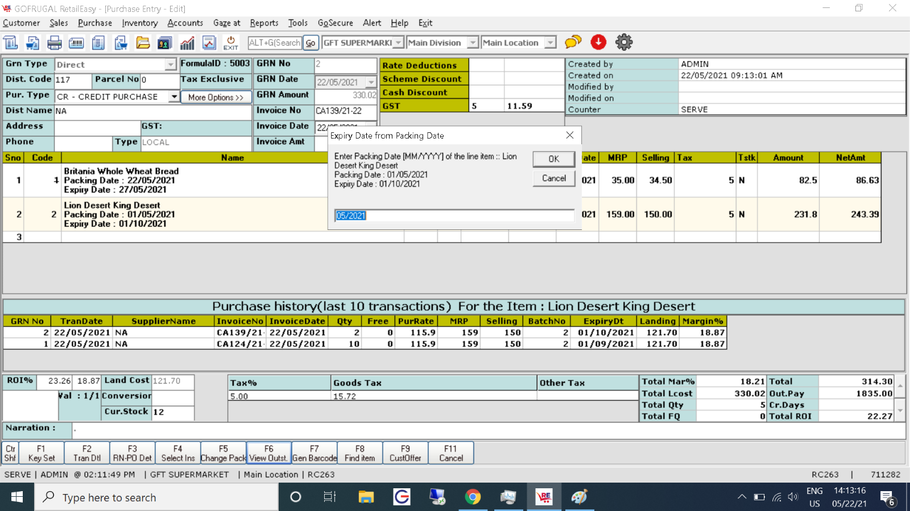Click the packing date input field
Image resolution: width=910 pixels, height=511 pixels.
454,216
